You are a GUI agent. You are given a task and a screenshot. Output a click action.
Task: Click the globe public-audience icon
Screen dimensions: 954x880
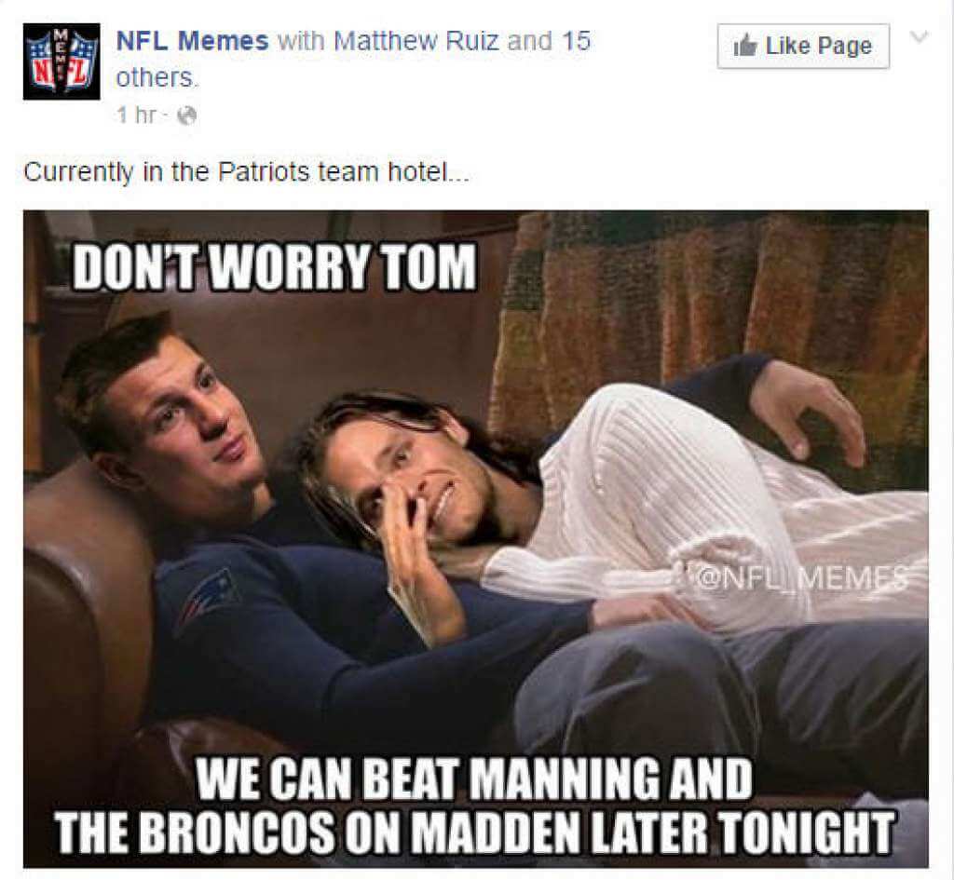pyautogui.click(x=188, y=115)
